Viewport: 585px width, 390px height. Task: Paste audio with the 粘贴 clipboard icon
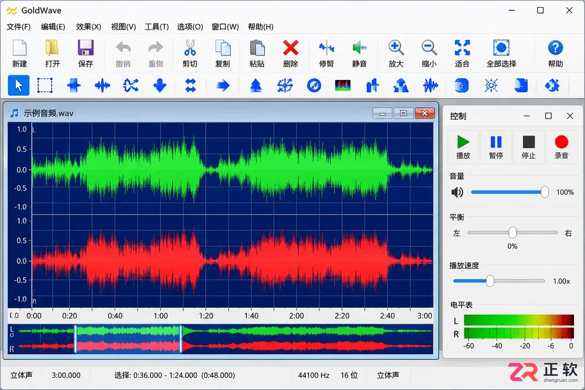pos(257,48)
